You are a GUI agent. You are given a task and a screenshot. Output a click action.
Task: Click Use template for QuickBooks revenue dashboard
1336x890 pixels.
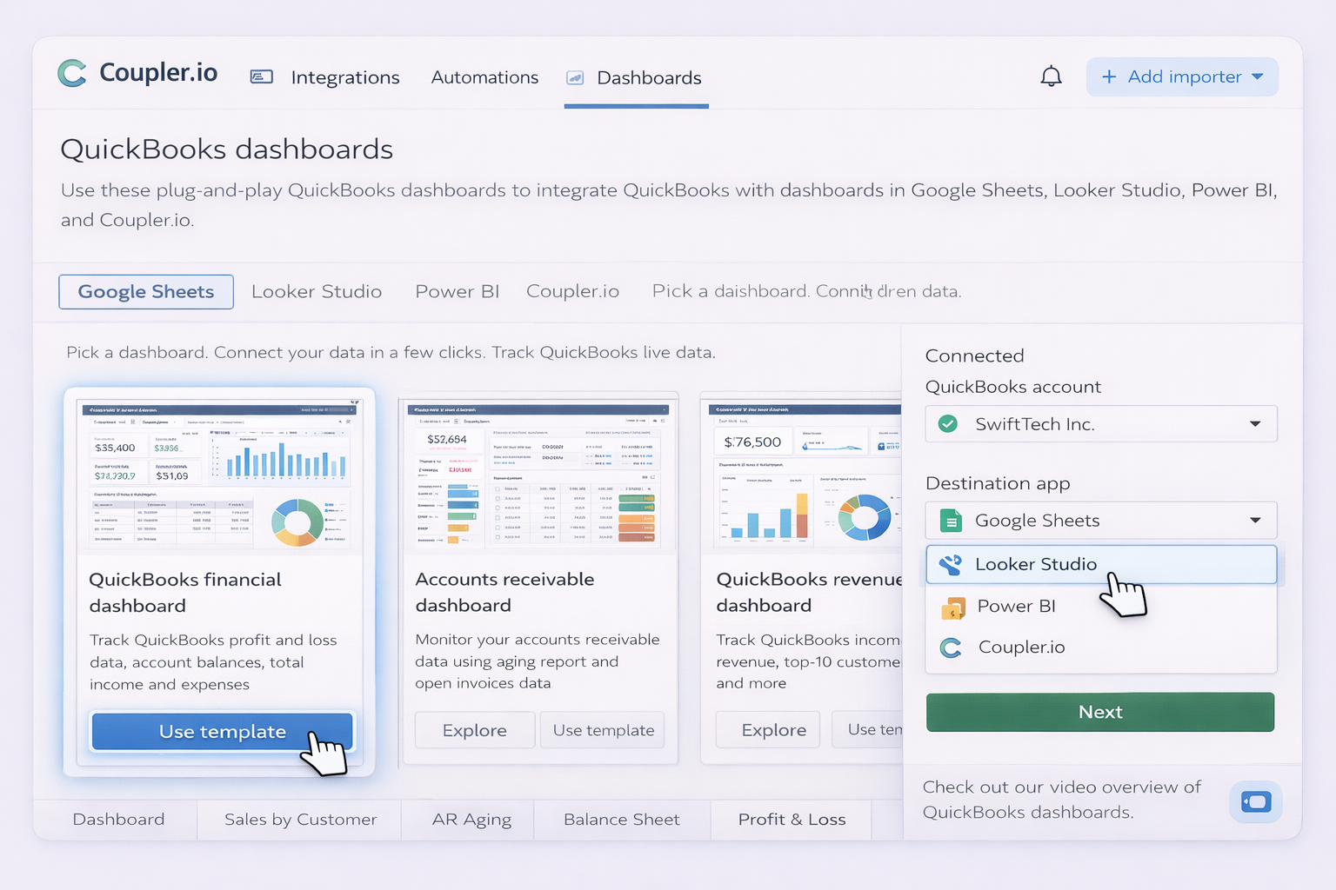(x=869, y=730)
